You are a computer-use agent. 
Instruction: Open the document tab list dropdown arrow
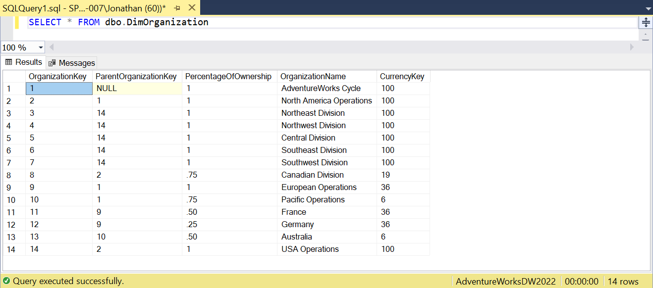tap(648, 8)
